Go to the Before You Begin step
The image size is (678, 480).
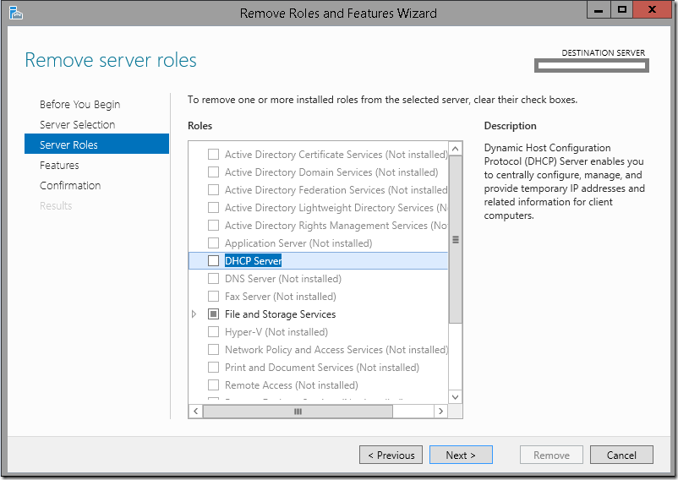pyautogui.click(x=79, y=105)
